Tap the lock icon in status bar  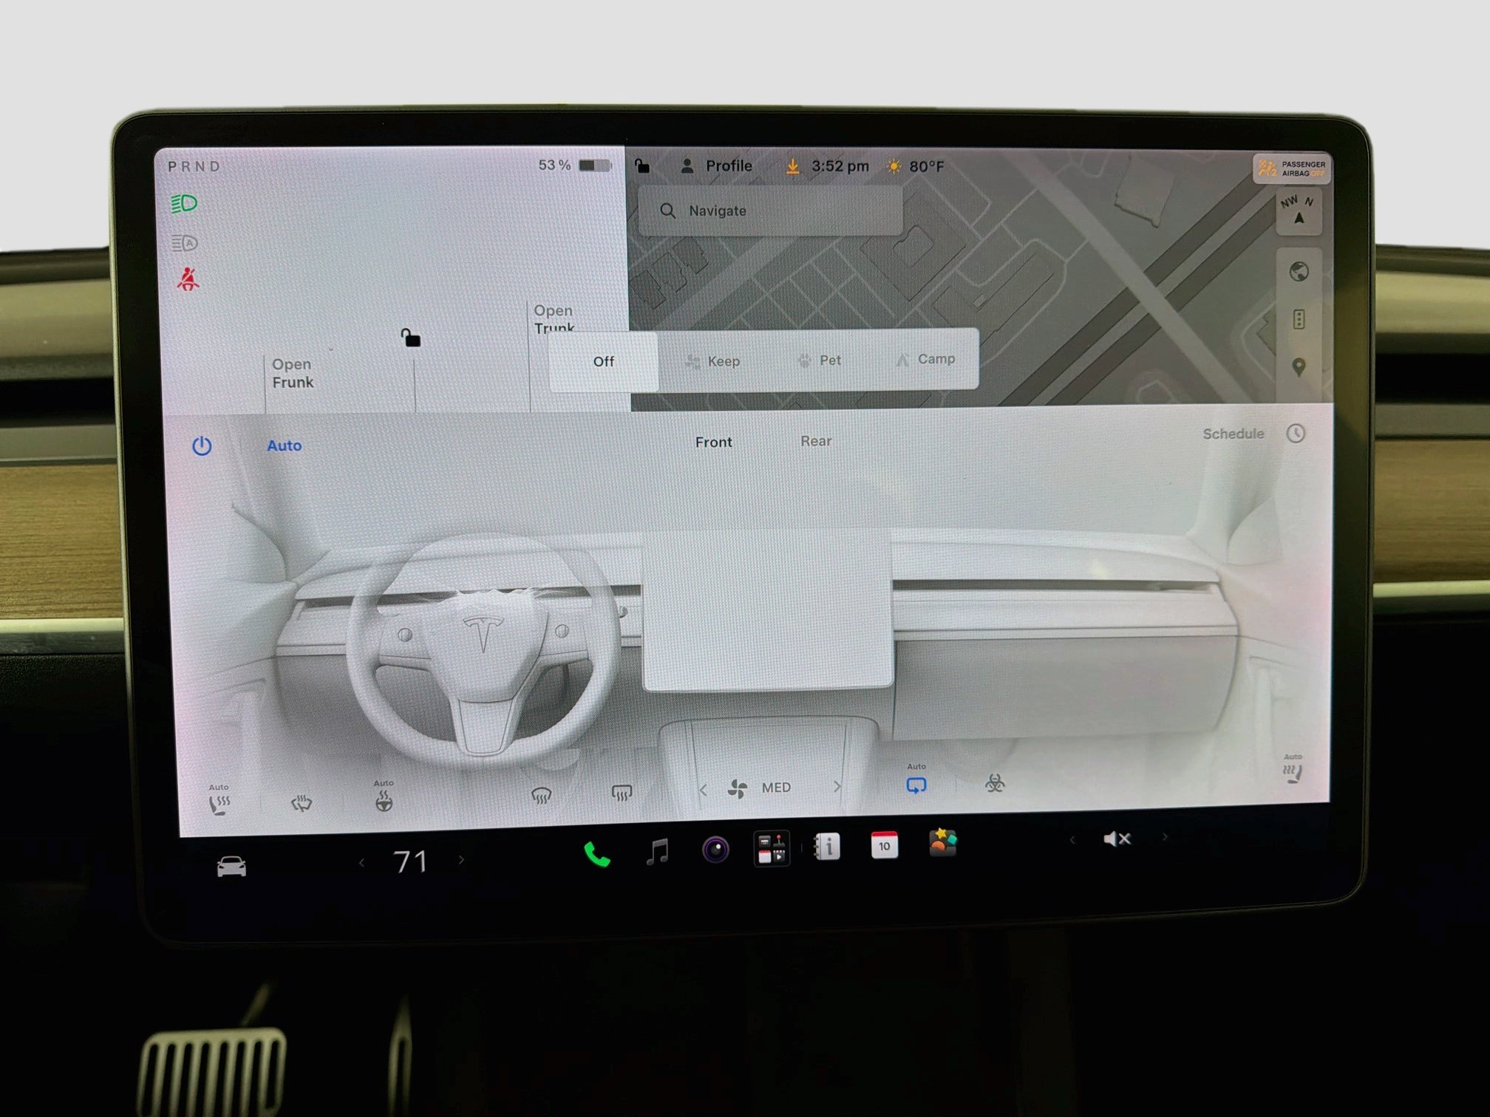click(x=642, y=165)
